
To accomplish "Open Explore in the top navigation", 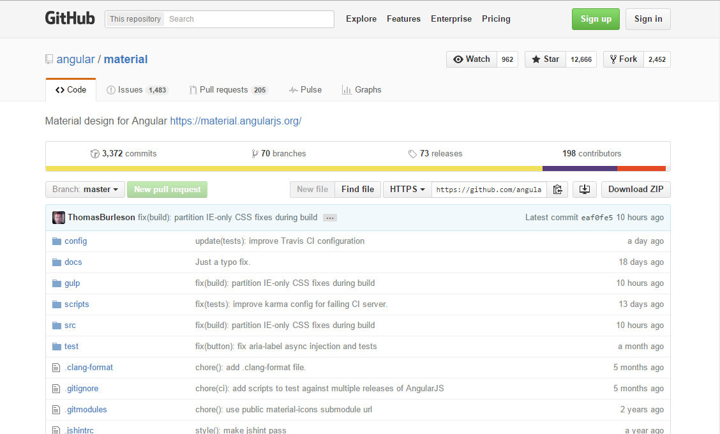I will click(x=361, y=19).
